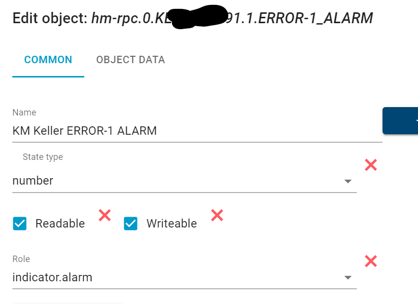Click into the Name text field
This screenshot has height=304, width=418.
(x=197, y=131)
